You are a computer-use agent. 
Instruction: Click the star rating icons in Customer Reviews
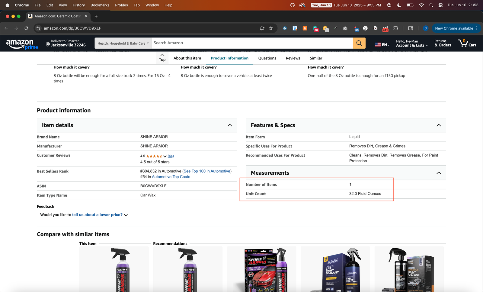pos(154,156)
